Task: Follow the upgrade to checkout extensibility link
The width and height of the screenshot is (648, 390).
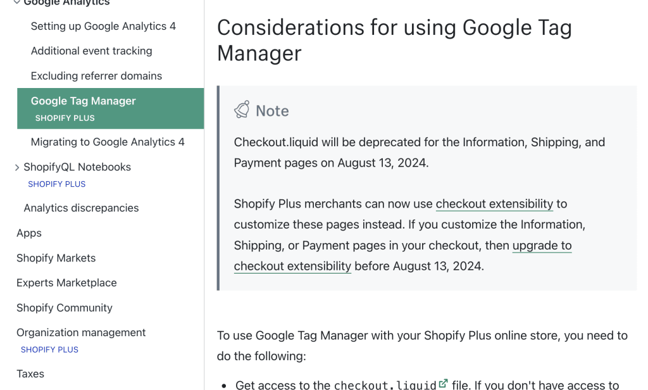Action: click(542, 246)
